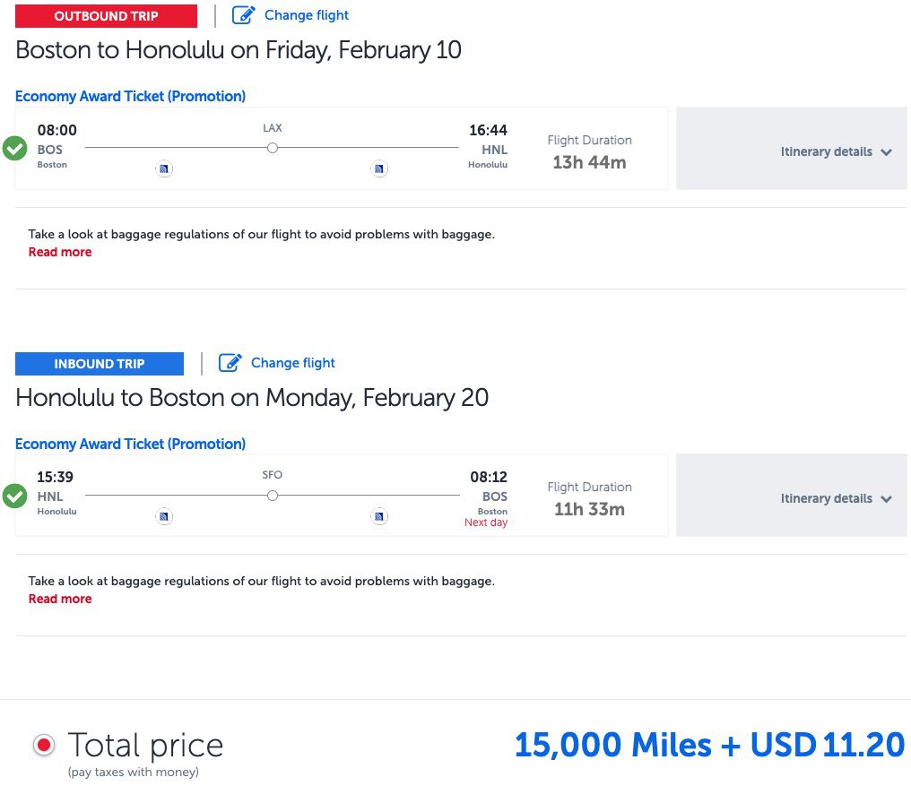Click the green checkmark on the outbound flight
Screen dimensions: 911x803
(14, 149)
